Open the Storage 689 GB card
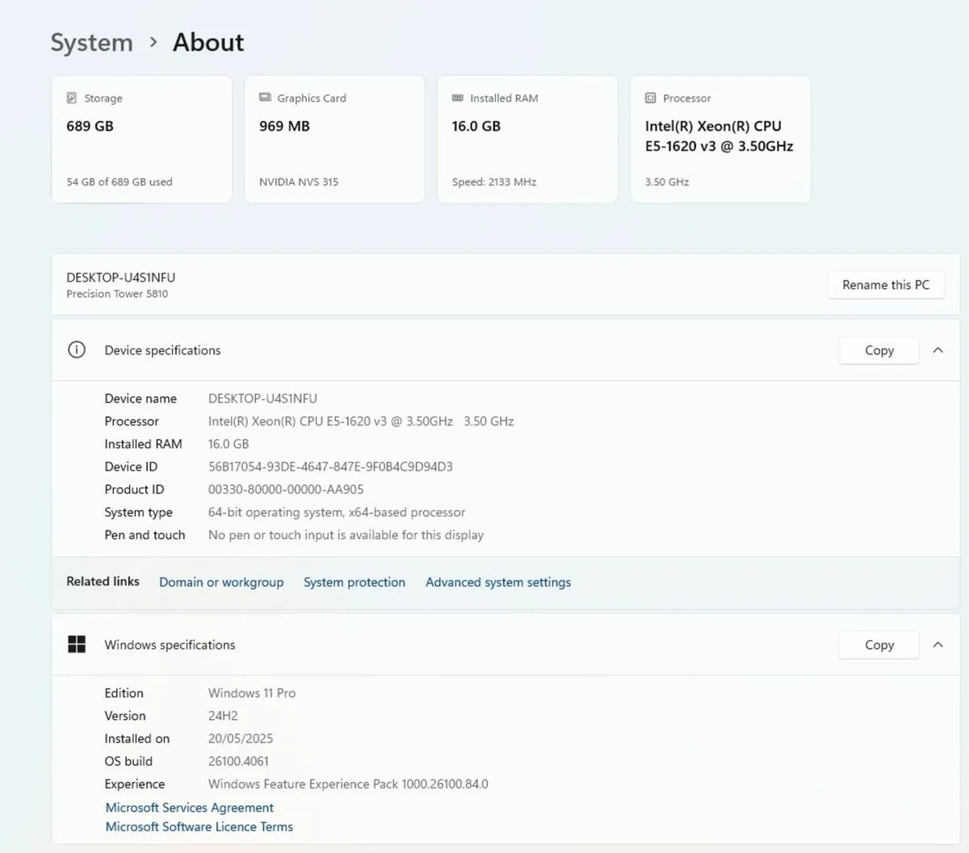 click(142, 140)
